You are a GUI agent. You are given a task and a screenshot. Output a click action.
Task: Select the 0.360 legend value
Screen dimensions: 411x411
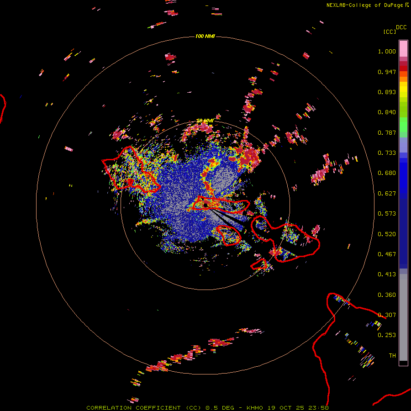click(x=387, y=295)
